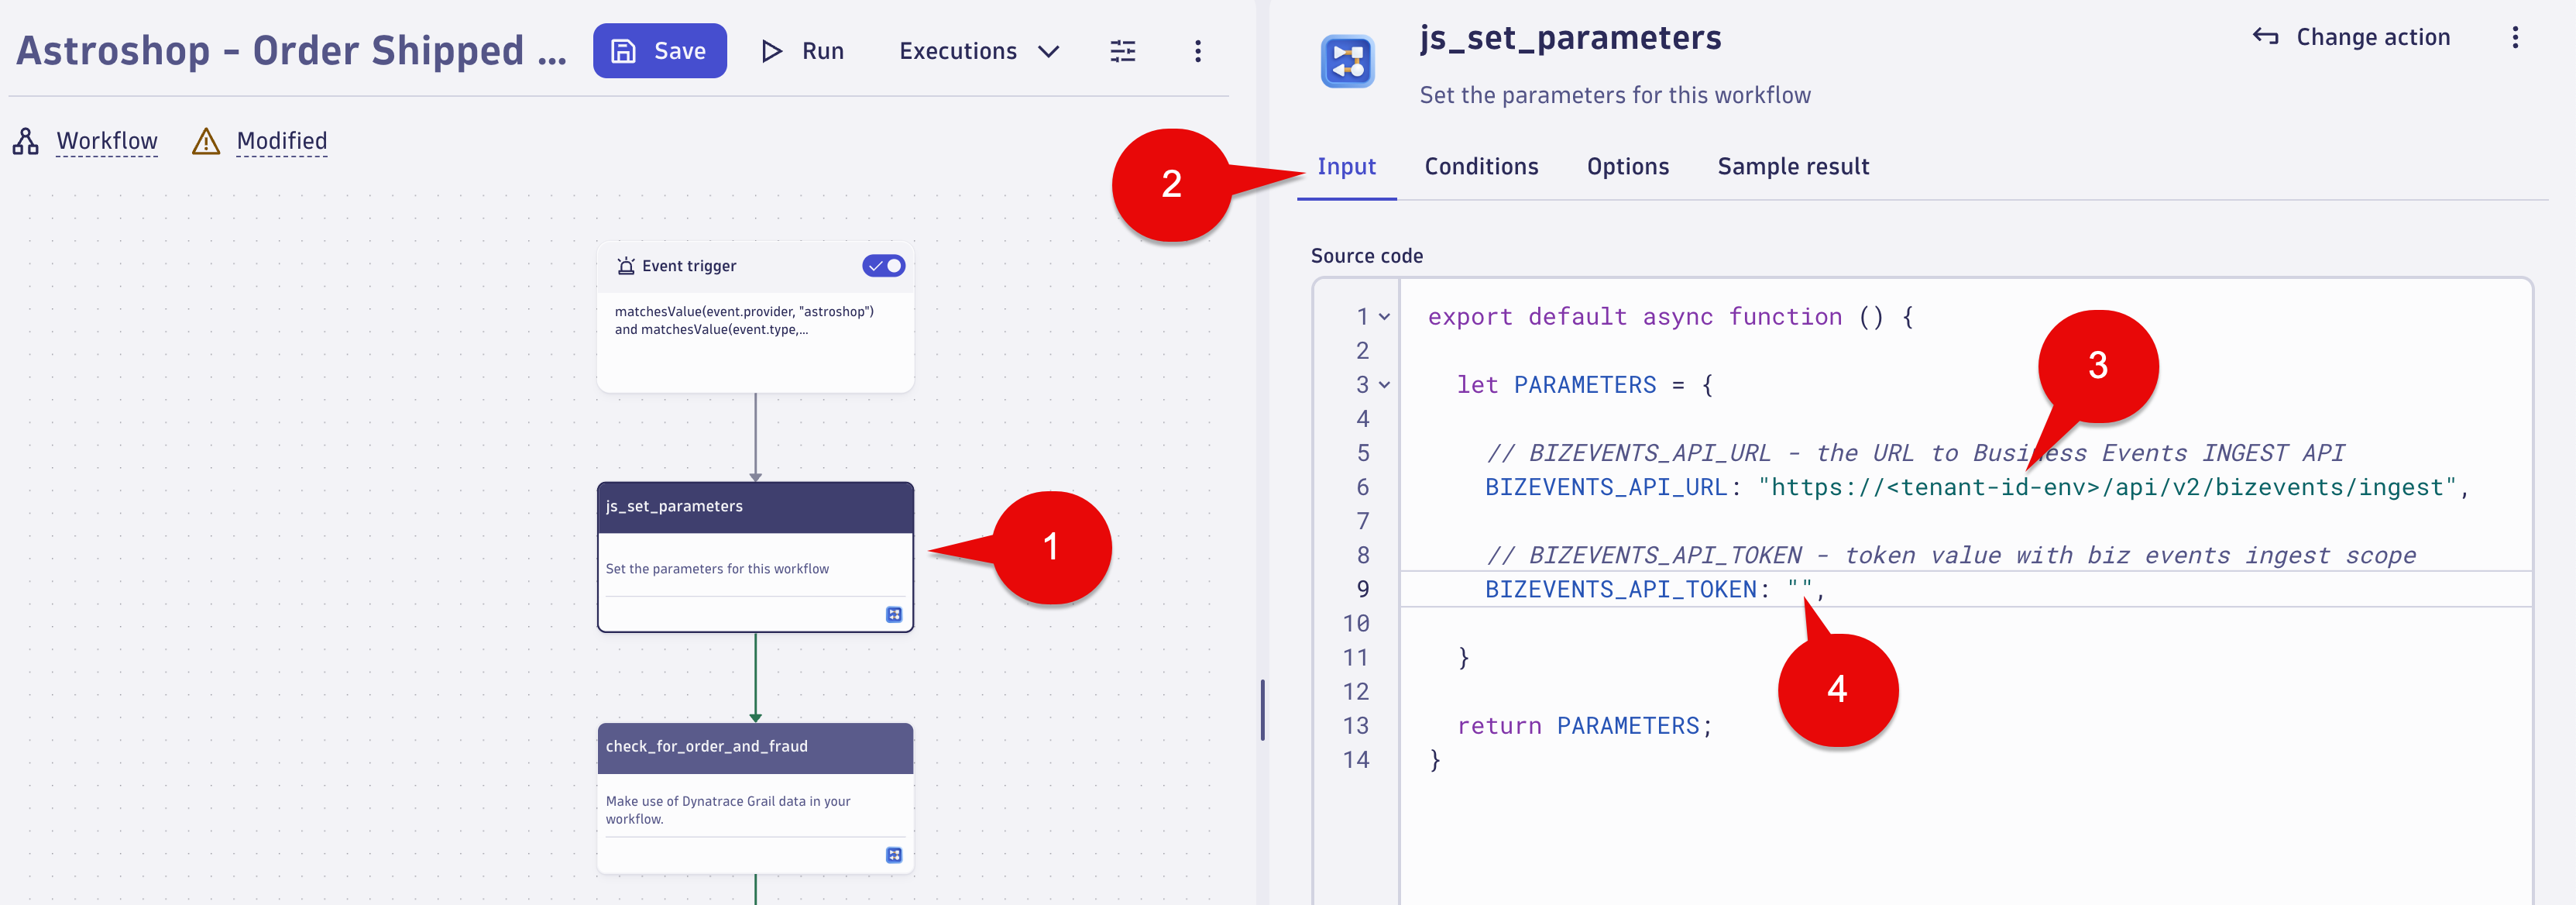Click inside the BIZEVENTS_API_TOKEN empty quotes

[x=1800, y=590]
